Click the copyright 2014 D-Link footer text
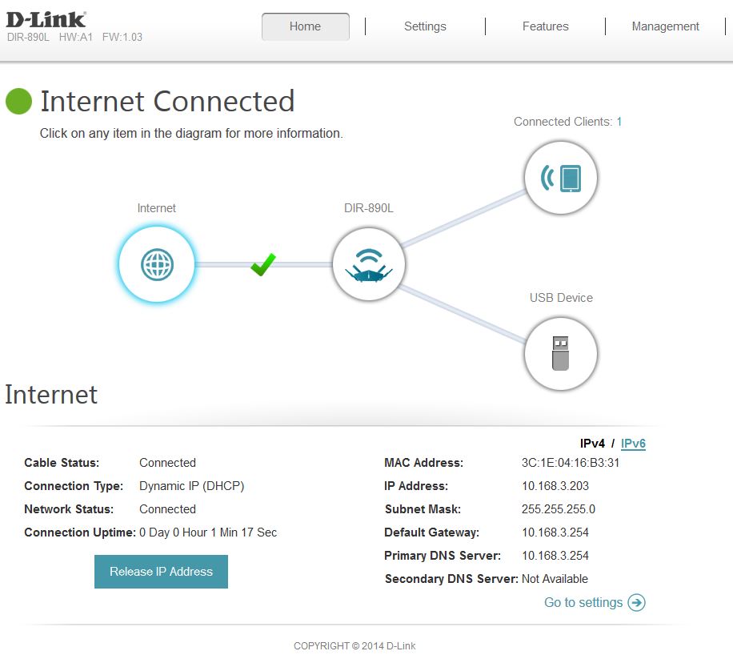 point(354,645)
